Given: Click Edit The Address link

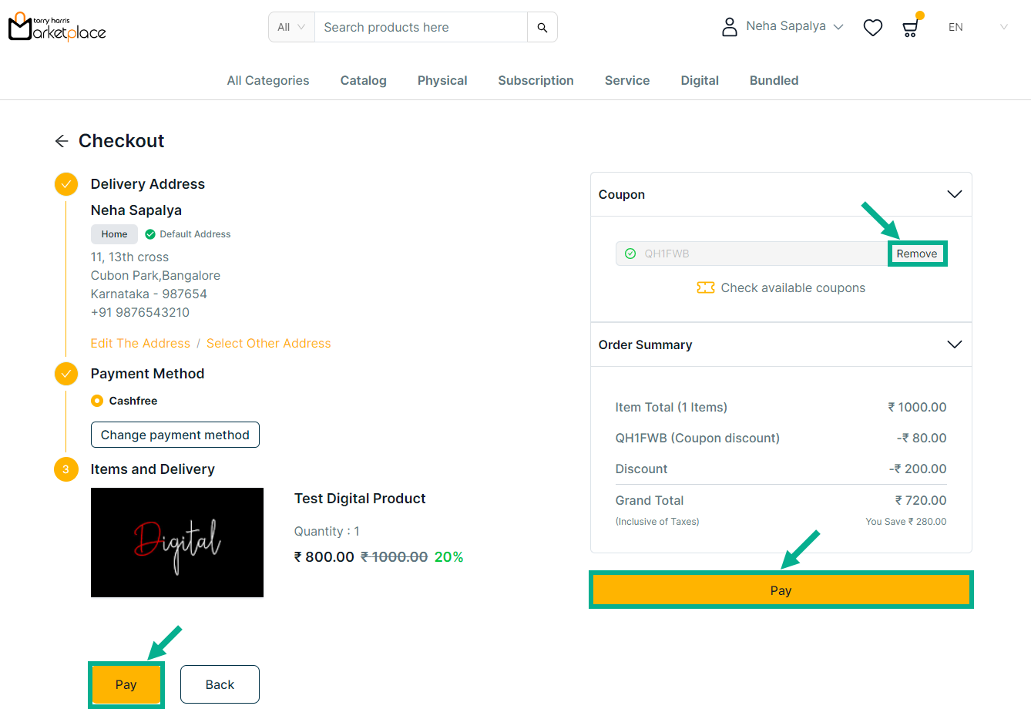Looking at the screenshot, I should pyautogui.click(x=140, y=344).
